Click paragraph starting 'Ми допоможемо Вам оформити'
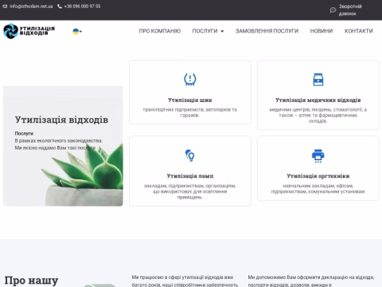 (x=311, y=281)
